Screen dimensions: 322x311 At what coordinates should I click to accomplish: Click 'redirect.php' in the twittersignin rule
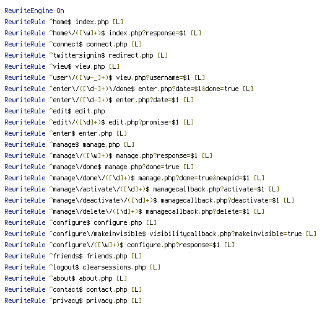[x=131, y=55]
